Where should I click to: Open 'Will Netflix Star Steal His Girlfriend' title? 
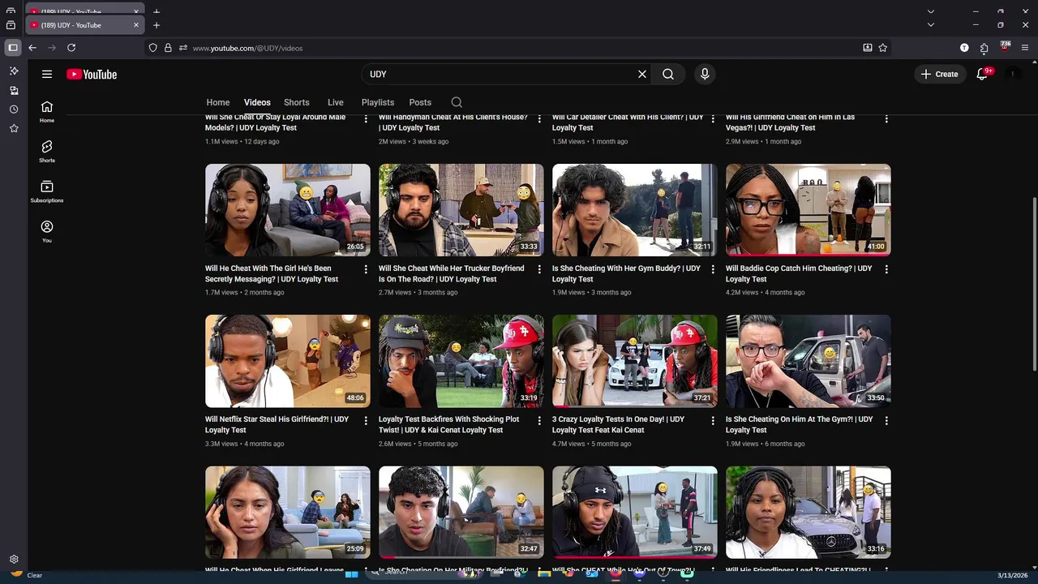tap(277, 424)
